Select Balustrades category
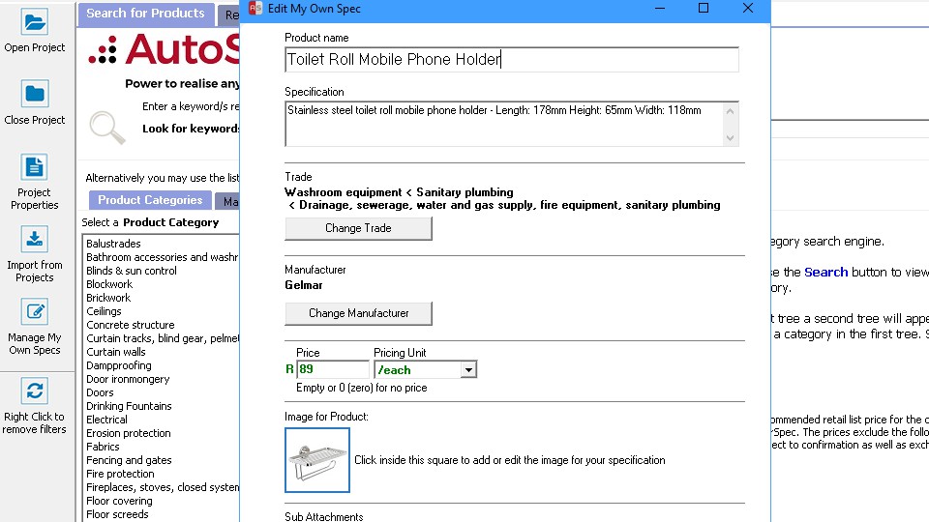Viewport: 929px width, 522px height. tap(113, 244)
